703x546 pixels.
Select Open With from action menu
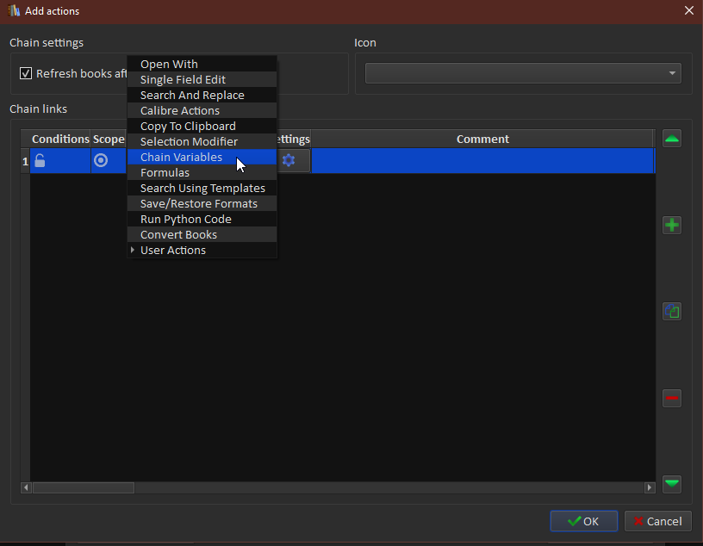[202, 64]
